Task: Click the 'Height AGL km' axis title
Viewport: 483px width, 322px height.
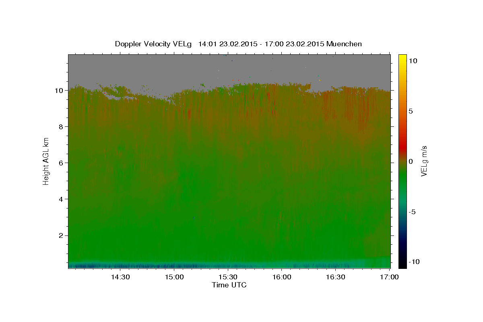Action: (46, 161)
